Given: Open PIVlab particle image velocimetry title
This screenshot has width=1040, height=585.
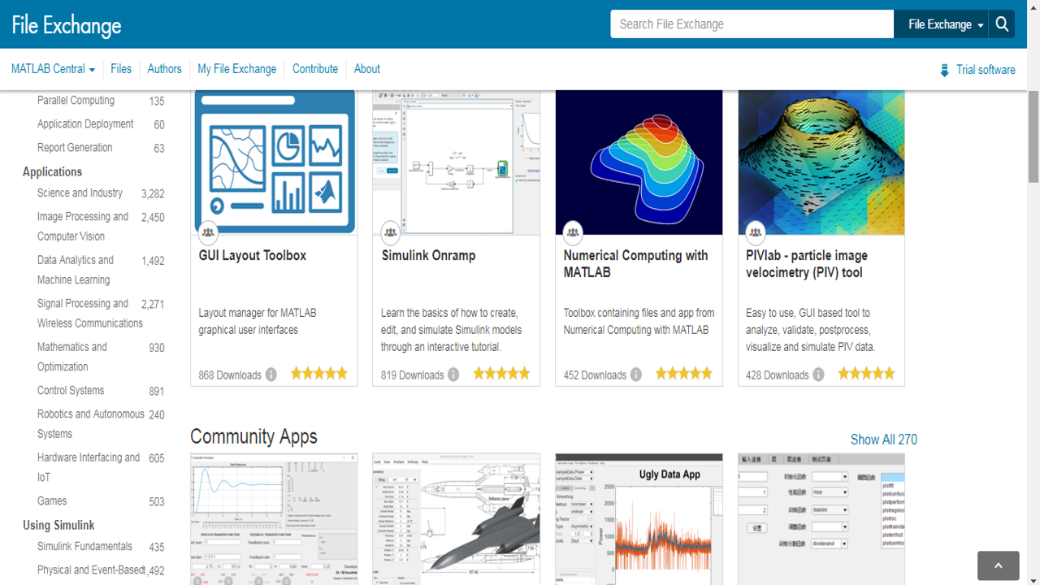Looking at the screenshot, I should pyautogui.click(x=807, y=264).
